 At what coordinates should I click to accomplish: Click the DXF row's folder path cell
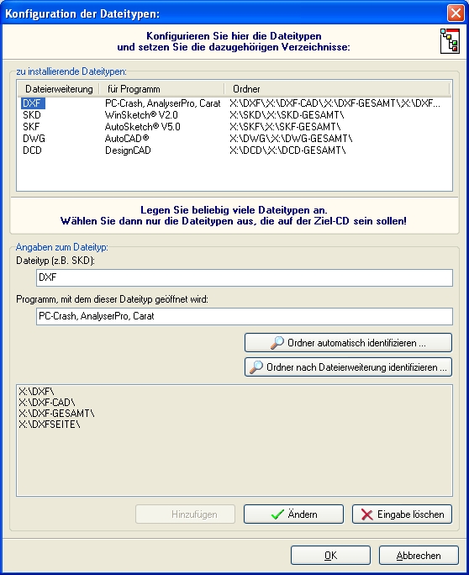[x=335, y=103]
